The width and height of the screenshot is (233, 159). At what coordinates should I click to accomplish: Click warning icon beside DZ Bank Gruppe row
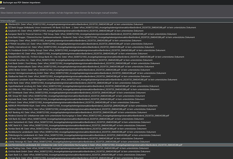click(6, 27)
